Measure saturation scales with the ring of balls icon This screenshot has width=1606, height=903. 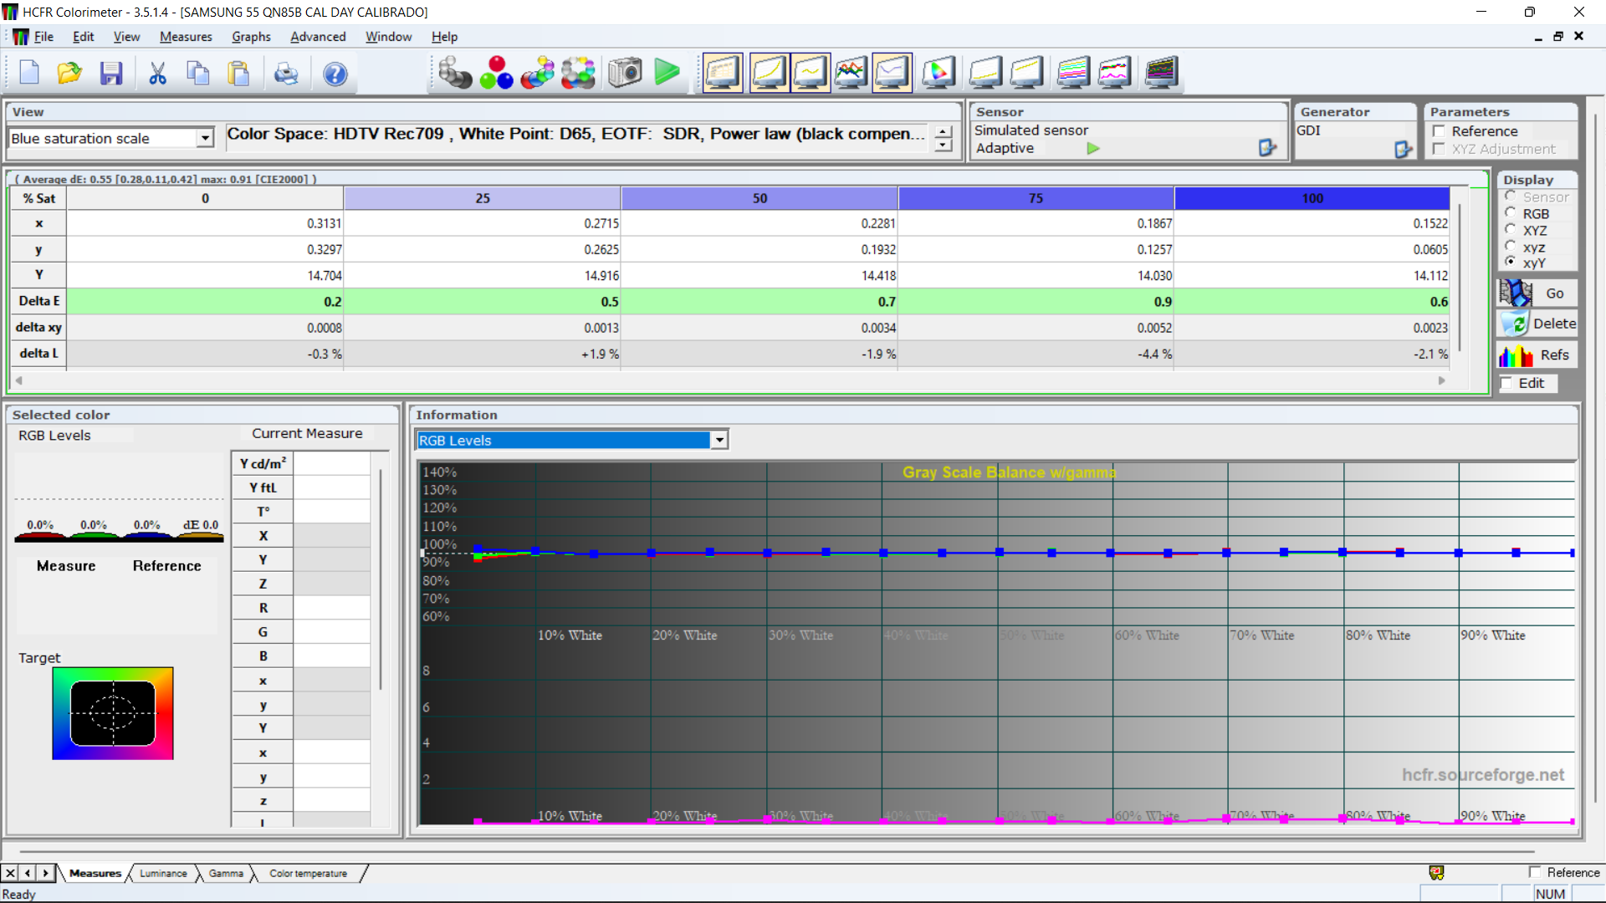tap(578, 73)
